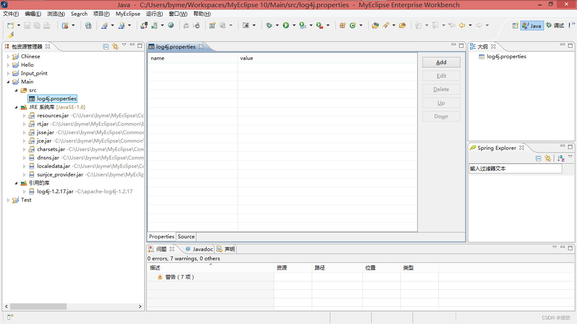Open the New wizard dropdown arrow

tap(19, 25)
